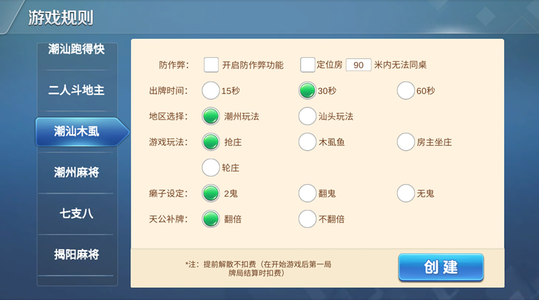Switch to 潮州麻将 game tab

[x=76, y=173]
